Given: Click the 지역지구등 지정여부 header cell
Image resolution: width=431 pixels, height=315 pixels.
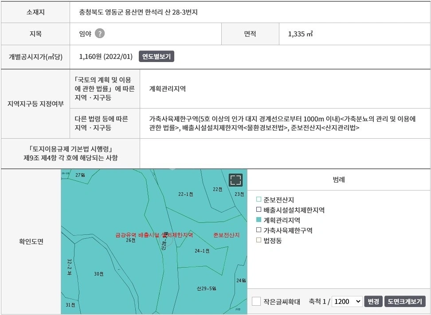Looking at the screenshot, I should pos(35,104).
